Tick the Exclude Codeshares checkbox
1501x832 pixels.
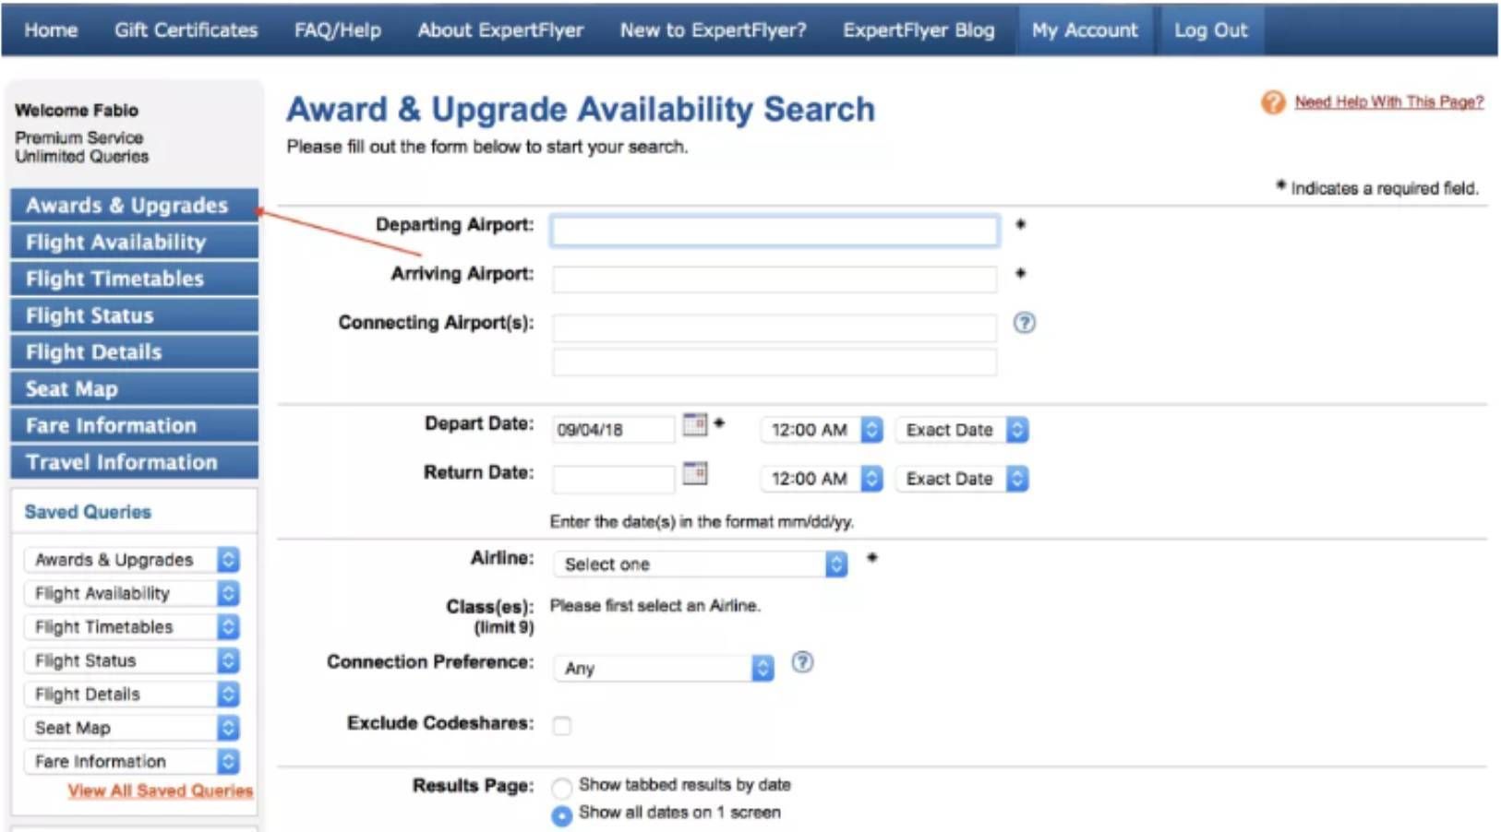(561, 726)
